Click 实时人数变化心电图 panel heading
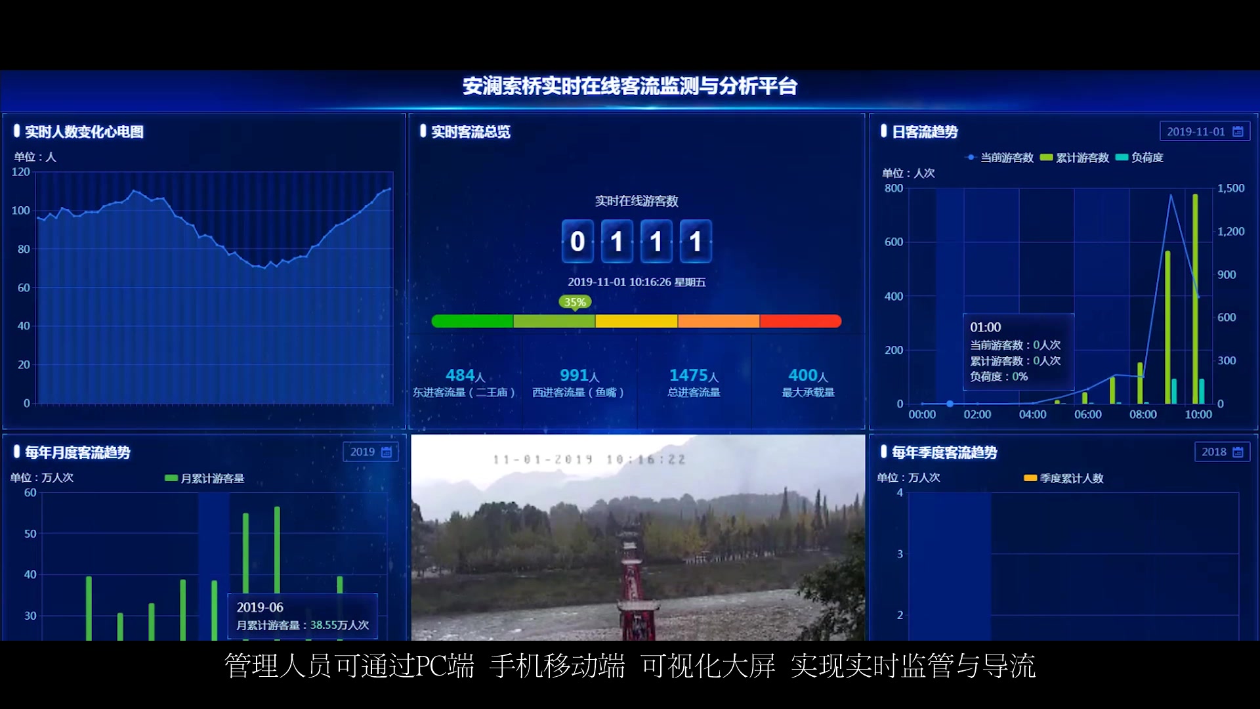 (84, 132)
